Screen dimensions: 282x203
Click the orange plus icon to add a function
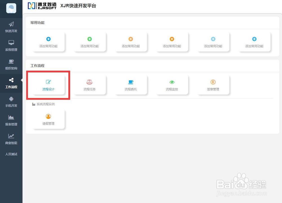(131, 39)
